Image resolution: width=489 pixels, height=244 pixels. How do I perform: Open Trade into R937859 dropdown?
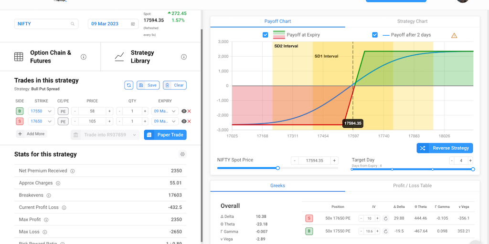tap(105, 135)
